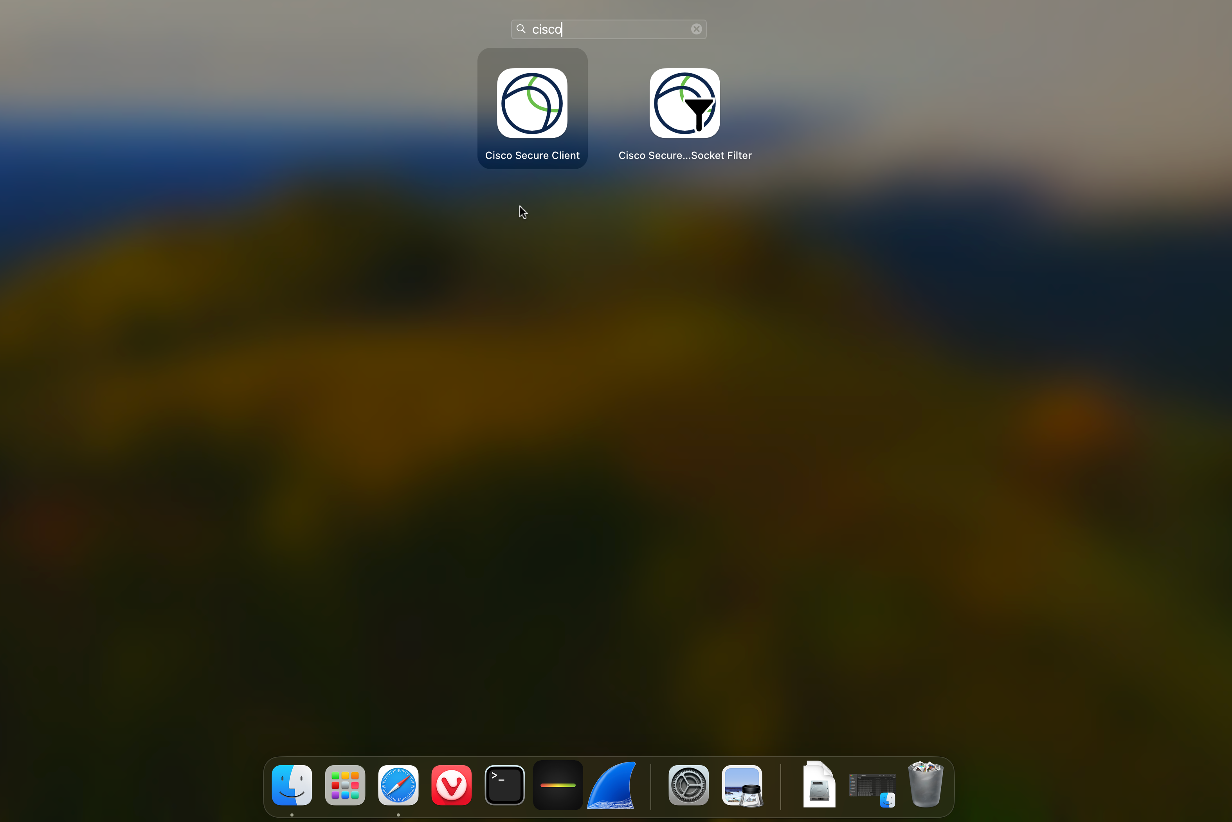This screenshot has width=1232, height=822.
Task: Launch Wireshark from the Dock
Action: point(611,785)
